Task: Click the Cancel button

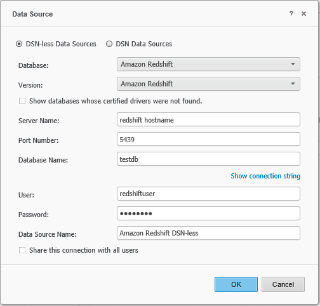Action: [283, 284]
